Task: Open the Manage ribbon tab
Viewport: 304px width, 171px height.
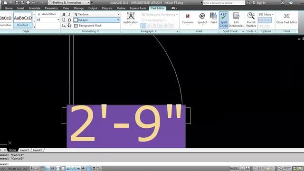Action: pos(78,8)
